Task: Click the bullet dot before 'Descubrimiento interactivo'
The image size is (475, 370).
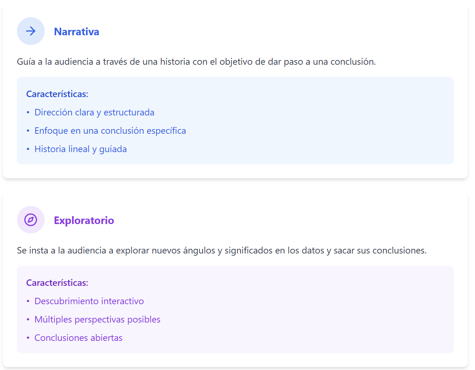Action: (x=28, y=301)
